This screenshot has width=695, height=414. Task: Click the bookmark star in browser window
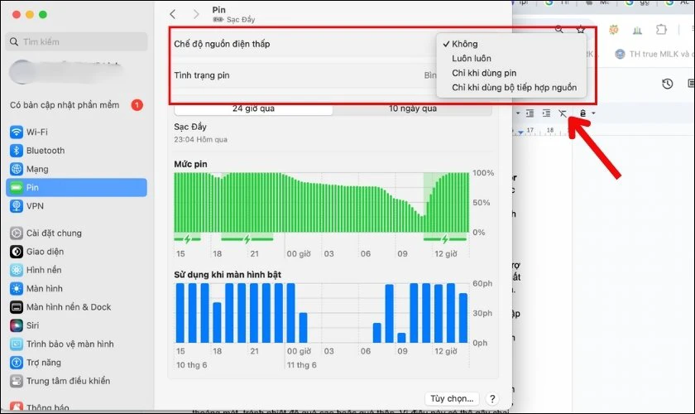(580, 29)
